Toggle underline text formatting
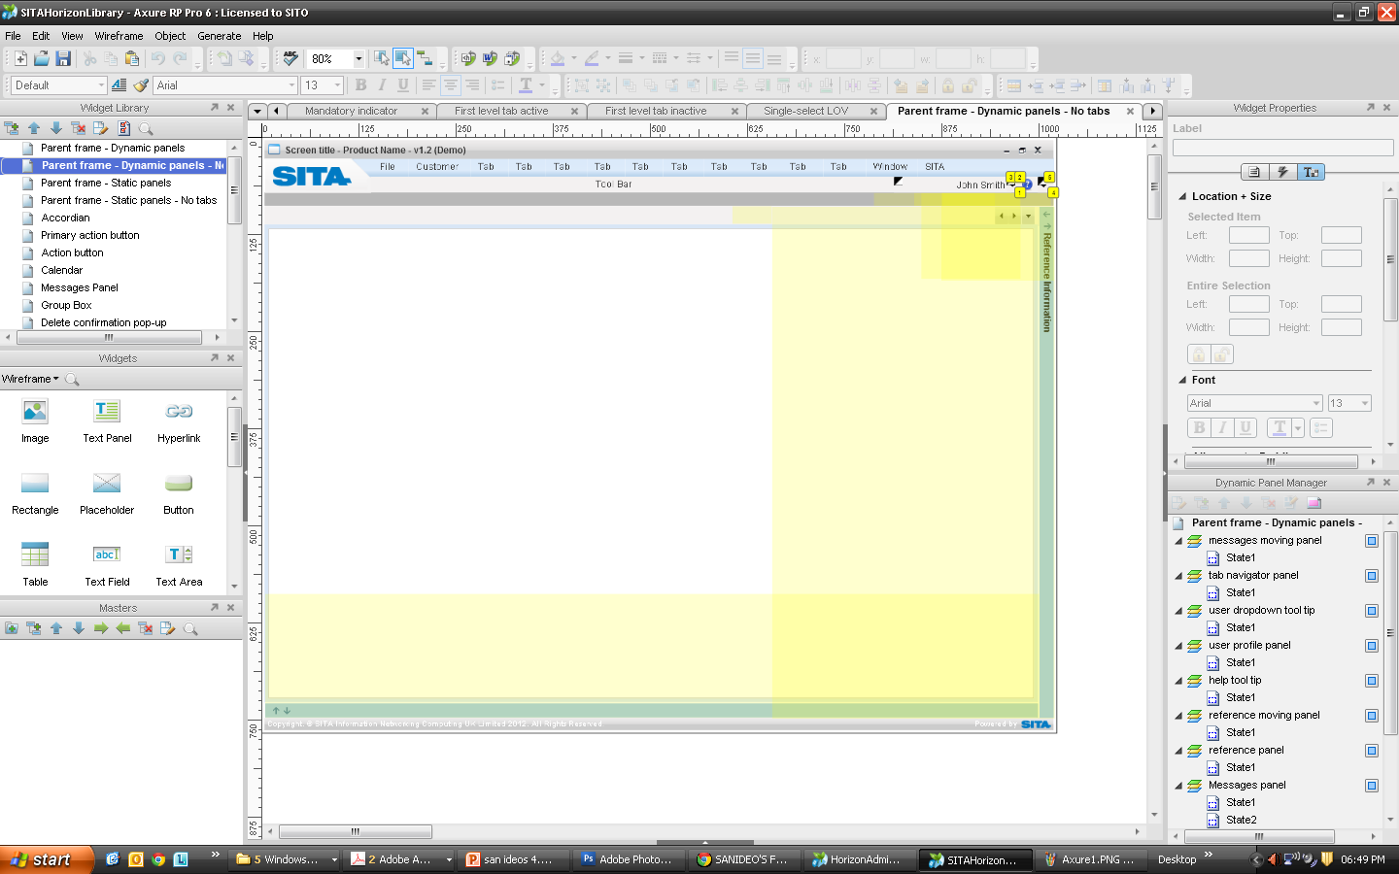The height and width of the screenshot is (874, 1399). coord(402,84)
